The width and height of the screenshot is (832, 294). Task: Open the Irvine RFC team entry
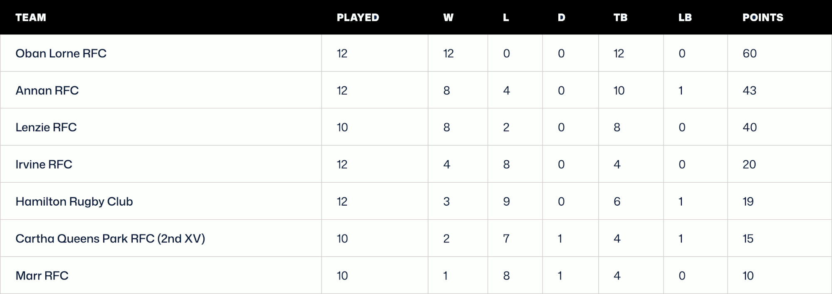point(44,164)
